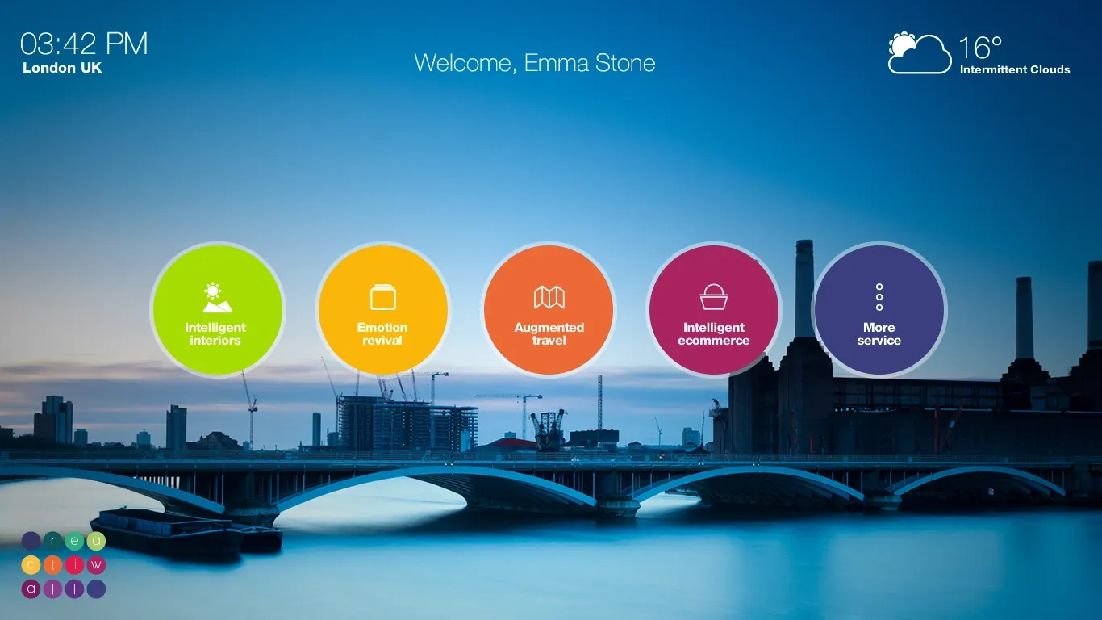1102x620 pixels.
Task: Click the 16° temperature reading
Action: [980, 48]
